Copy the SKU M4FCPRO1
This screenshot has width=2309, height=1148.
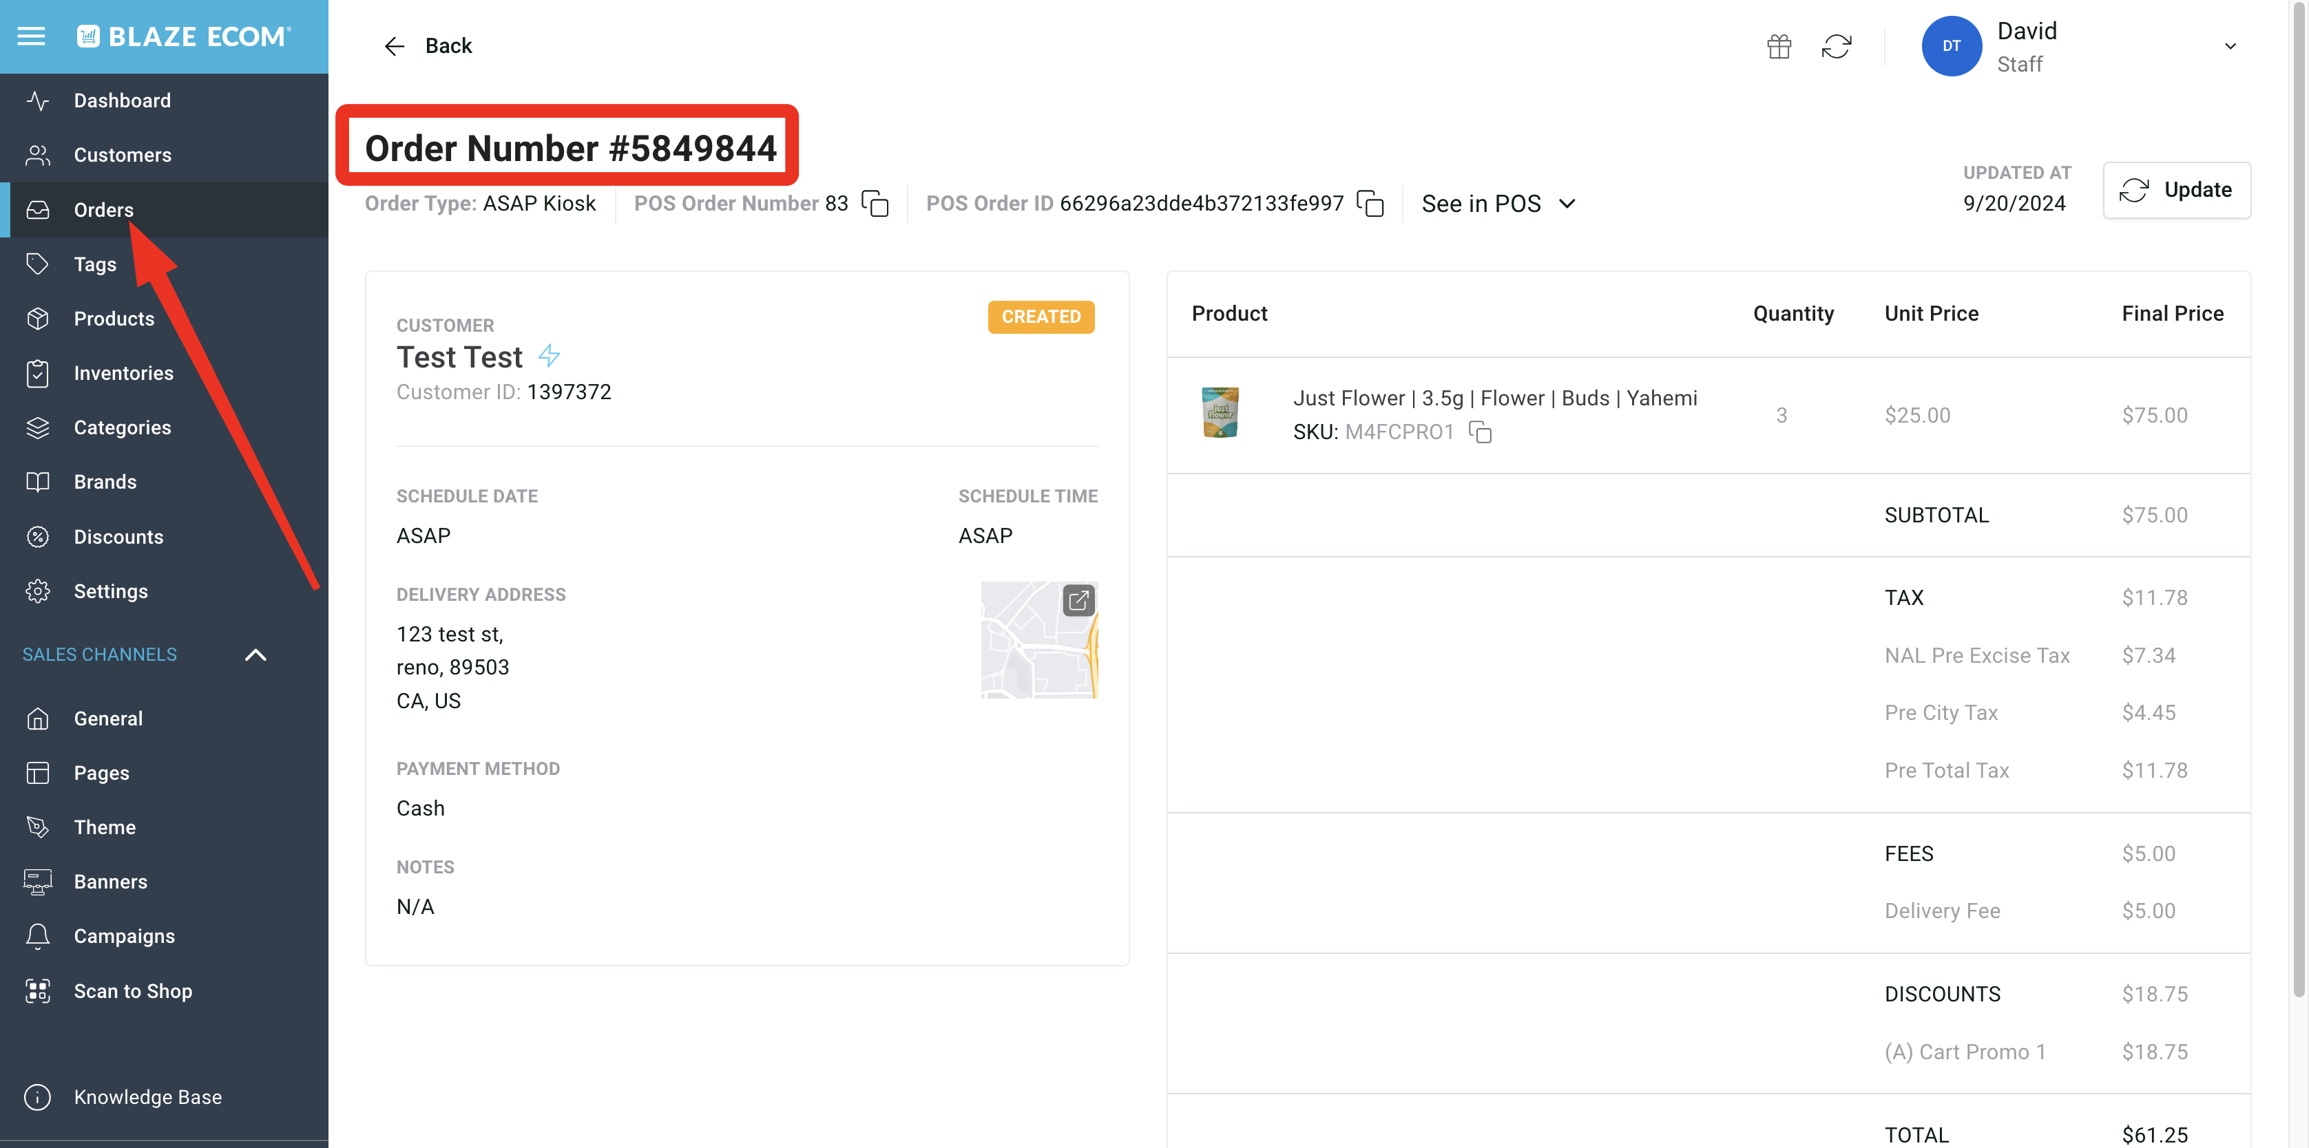[x=1480, y=432]
